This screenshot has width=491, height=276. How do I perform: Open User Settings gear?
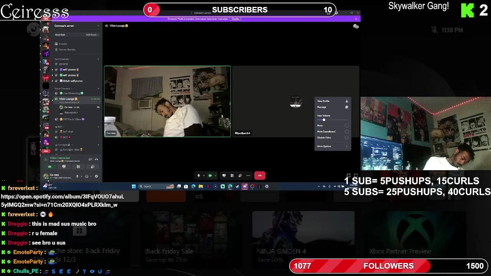coord(96,176)
